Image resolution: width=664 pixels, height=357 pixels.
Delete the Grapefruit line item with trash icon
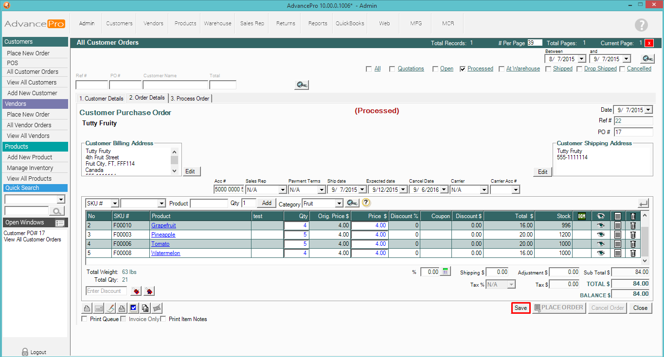pyautogui.click(x=633, y=225)
